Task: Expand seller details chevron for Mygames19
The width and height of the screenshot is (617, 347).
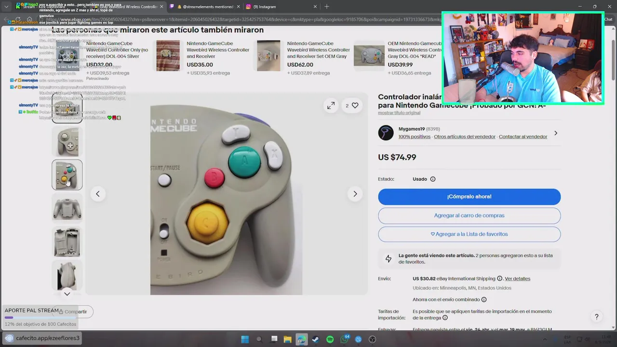Action: pos(556,133)
